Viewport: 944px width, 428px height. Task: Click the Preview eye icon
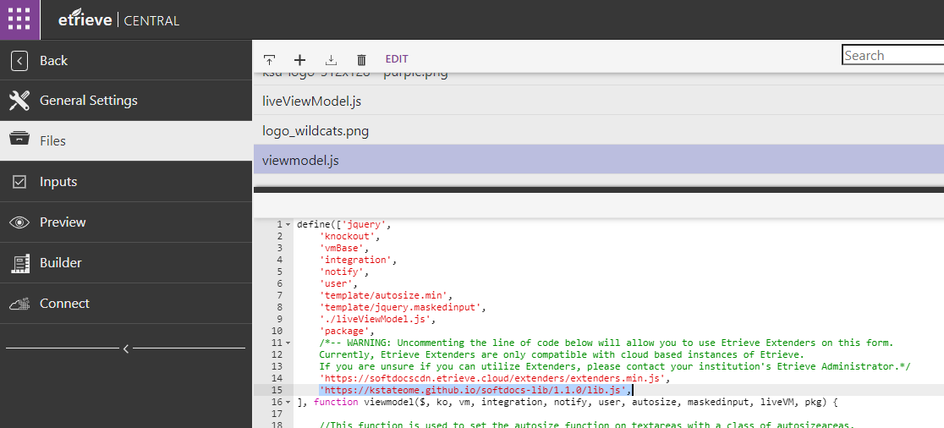[x=19, y=222]
